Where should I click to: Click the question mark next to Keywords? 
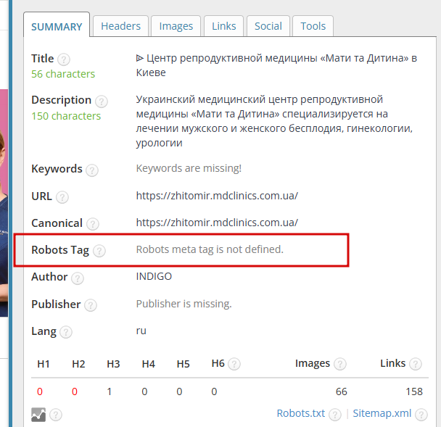pos(92,170)
